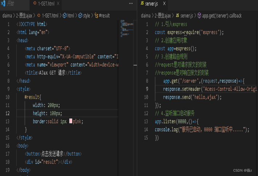Click the HTML file icon in left breadcrumb
This screenshot has height=176, width=258.
(39, 16)
